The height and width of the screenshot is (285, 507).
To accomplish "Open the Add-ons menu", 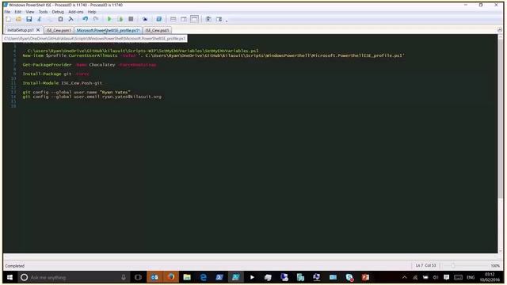I will 76,12.
